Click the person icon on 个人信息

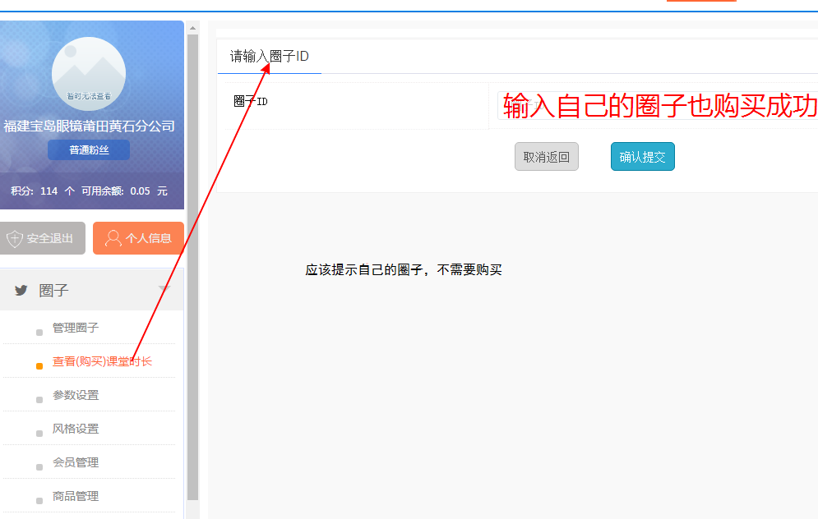(x=113, y=239)
